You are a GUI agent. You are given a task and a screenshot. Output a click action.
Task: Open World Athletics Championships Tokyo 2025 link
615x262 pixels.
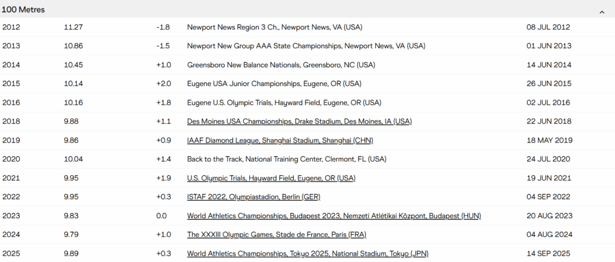point(307,253)
